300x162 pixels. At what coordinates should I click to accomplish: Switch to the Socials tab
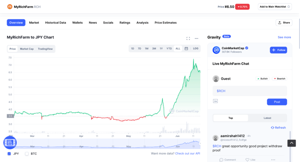(x=108, y=23)
